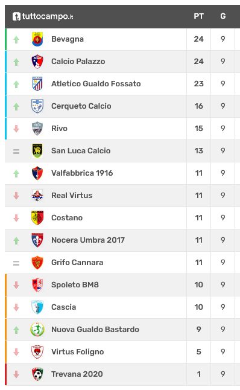240x390 pixels.
Task: Open the Spoleto BM8 team link
Action: pos(75,285)
